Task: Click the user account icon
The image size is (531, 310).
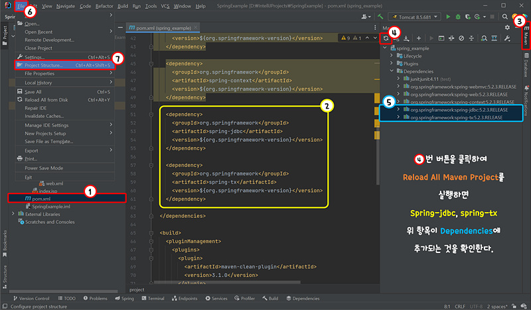Action: (366, 17)
